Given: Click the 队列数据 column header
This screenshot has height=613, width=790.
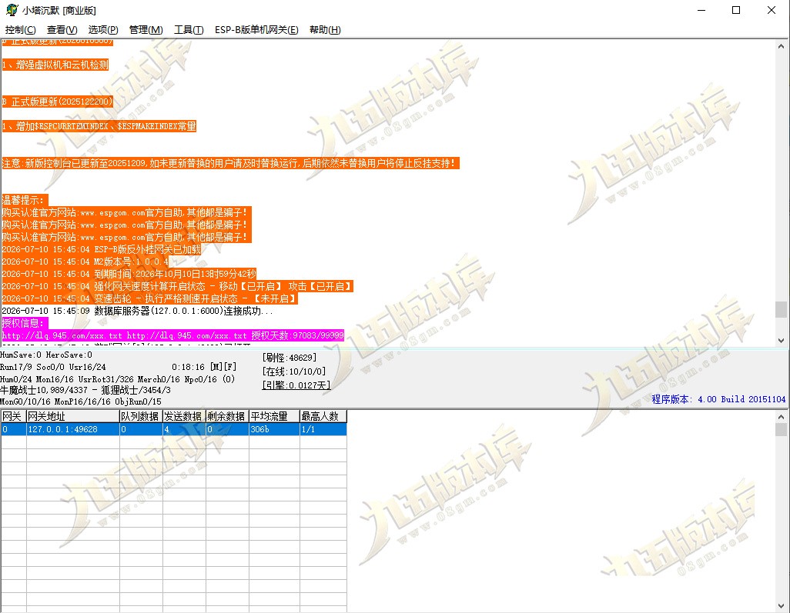Looking at the screenshot, I should click(141, 416).
